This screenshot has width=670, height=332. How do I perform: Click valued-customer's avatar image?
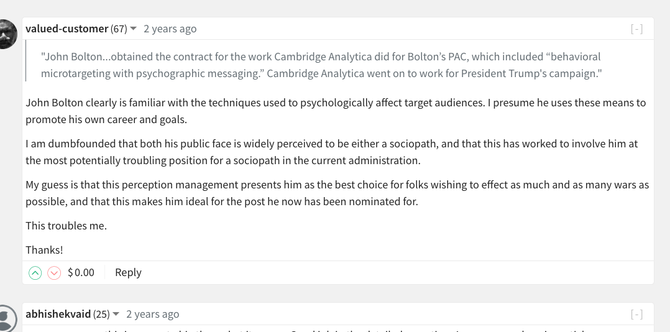pos(5,34)
